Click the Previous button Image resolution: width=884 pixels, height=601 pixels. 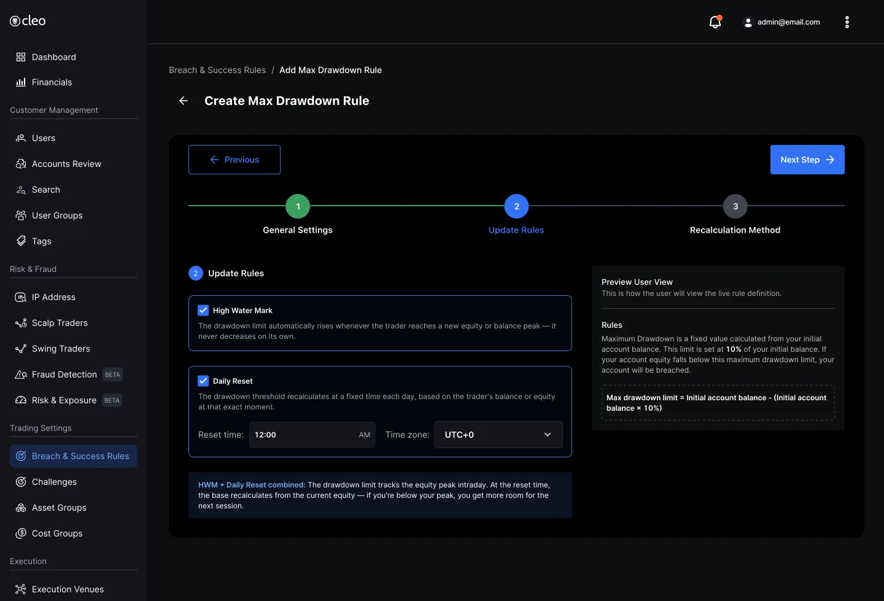[x=235, y=160]
